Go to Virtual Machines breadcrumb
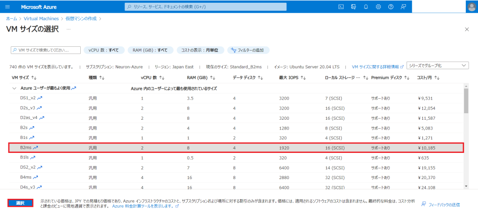 (x=41, y=18)
